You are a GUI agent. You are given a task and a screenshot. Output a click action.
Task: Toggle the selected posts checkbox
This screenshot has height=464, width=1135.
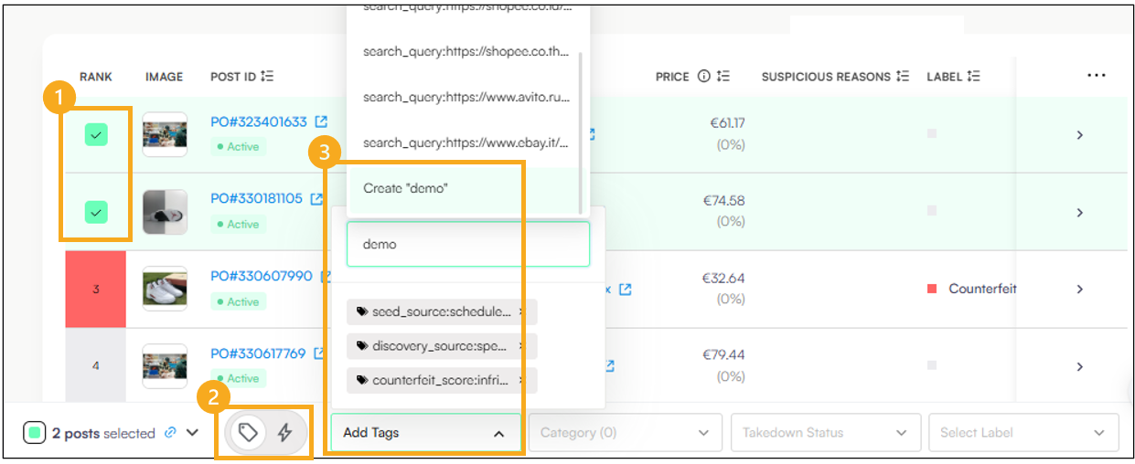tap(36, 433)
